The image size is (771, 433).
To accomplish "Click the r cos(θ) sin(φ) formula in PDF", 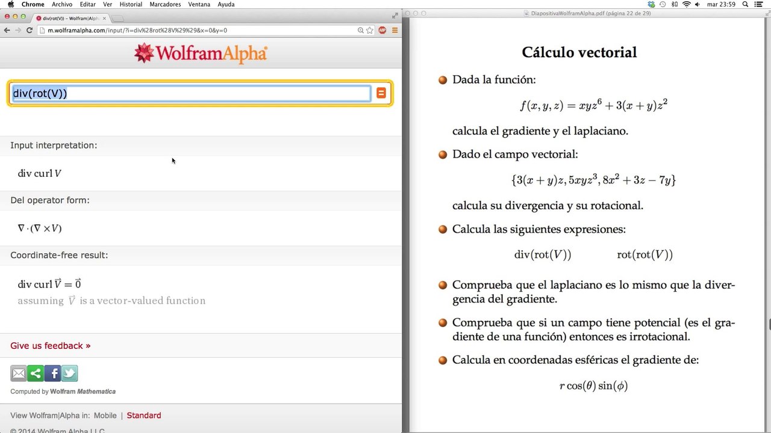I will (593, 385).
